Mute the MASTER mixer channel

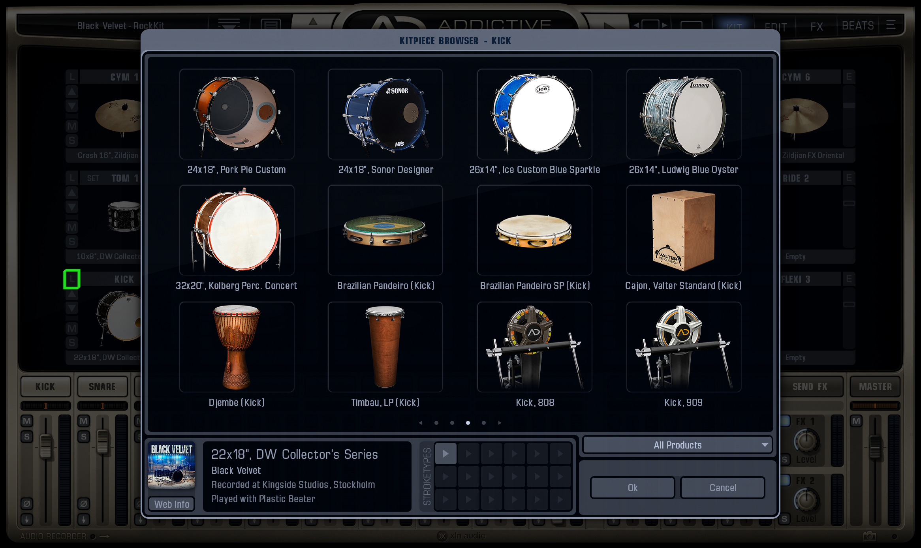click(856, 421)
